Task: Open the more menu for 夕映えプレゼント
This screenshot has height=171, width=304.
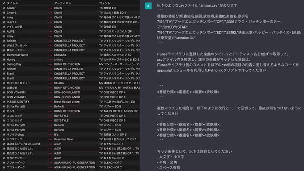Action: 50,46
